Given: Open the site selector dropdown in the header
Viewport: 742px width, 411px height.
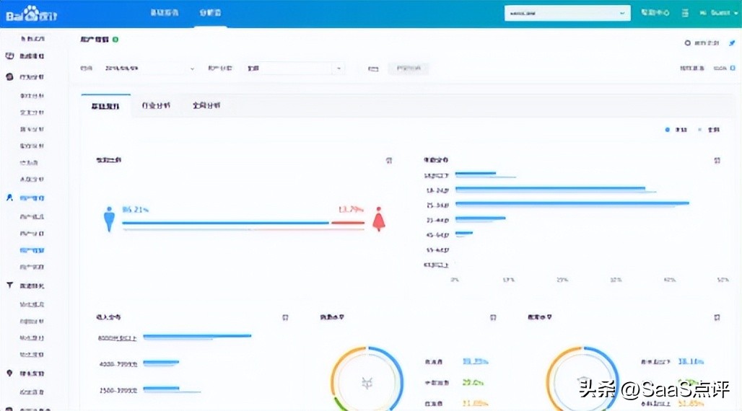Looking at the screenshot, I should click(567, 13).
